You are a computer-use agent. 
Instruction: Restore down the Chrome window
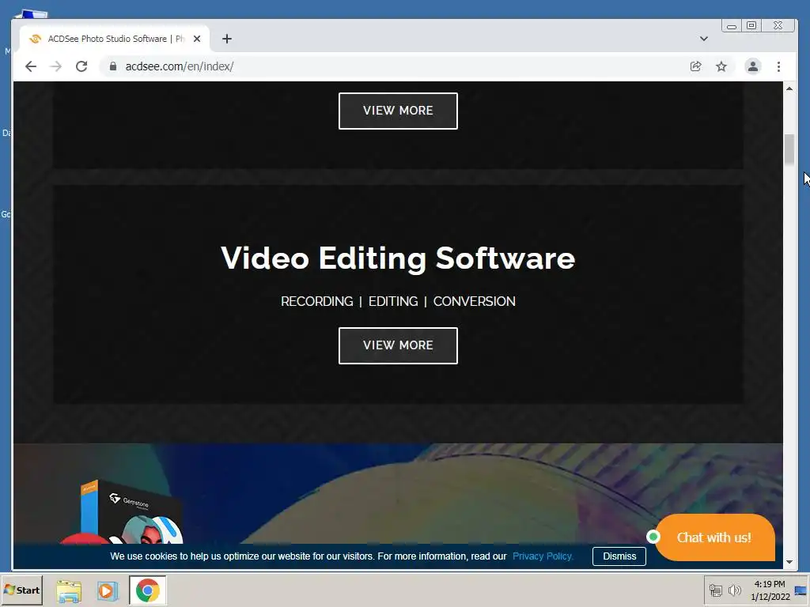[751, 25]
